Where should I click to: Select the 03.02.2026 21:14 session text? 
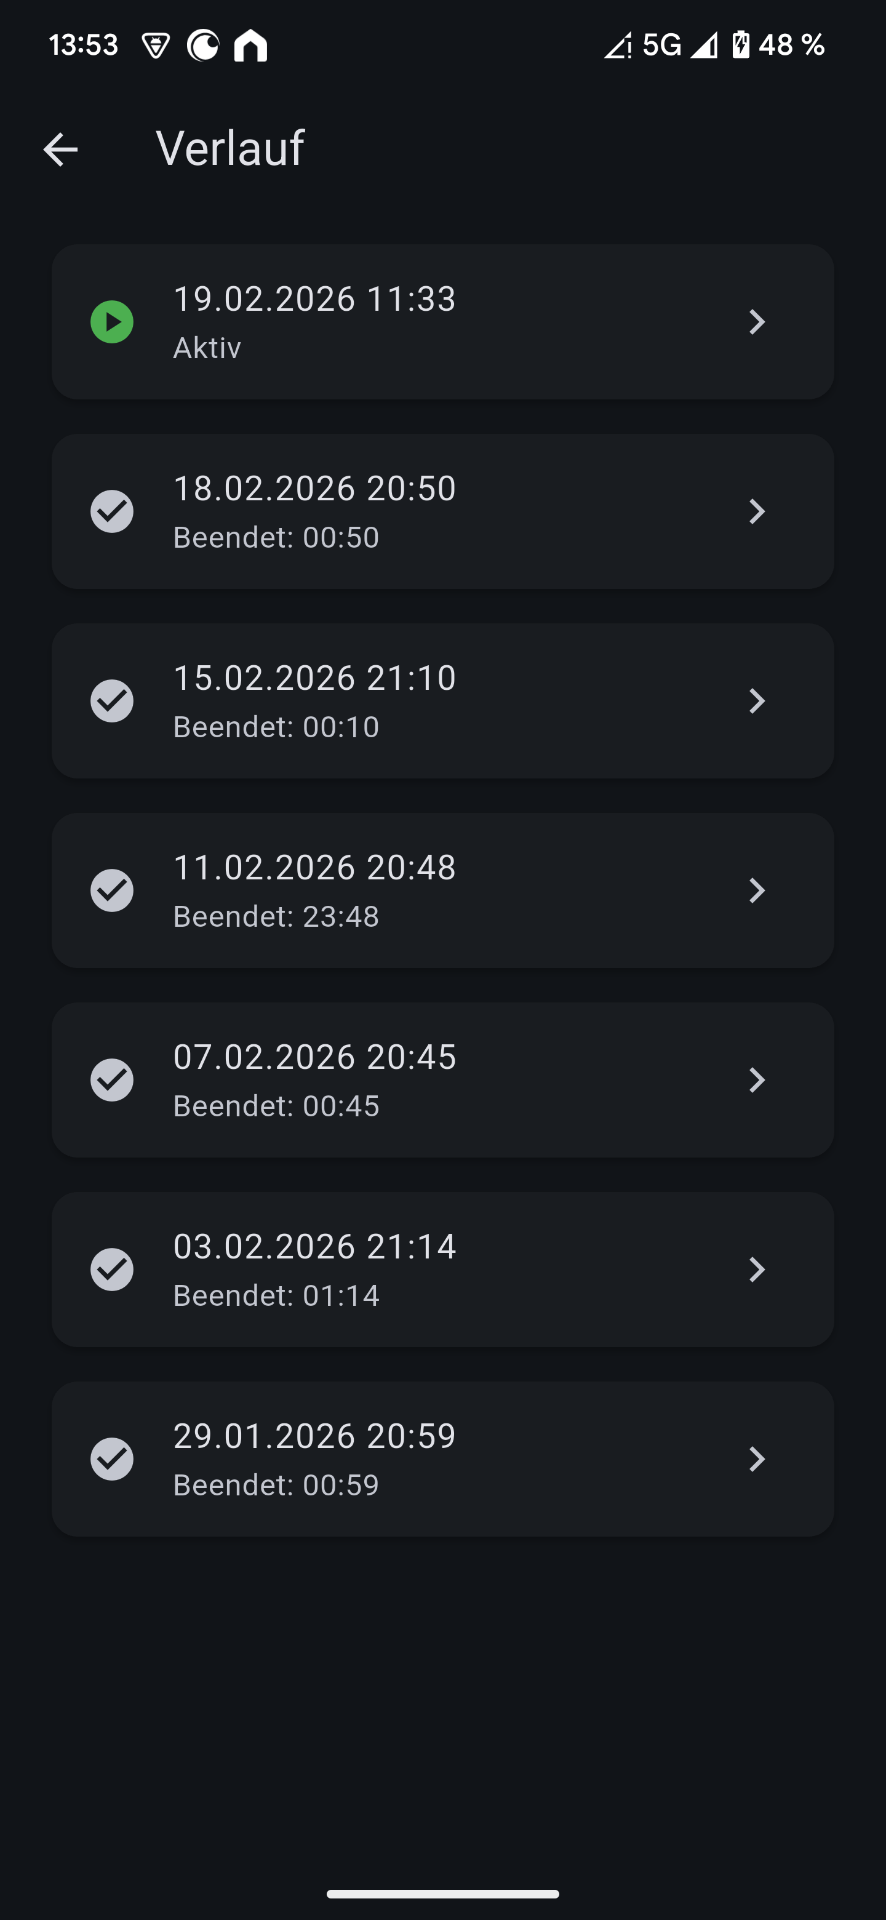314,1247
